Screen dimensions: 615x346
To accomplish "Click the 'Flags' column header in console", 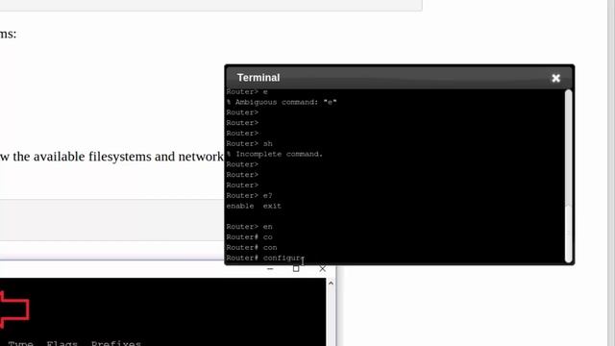I will click(61, 343).
